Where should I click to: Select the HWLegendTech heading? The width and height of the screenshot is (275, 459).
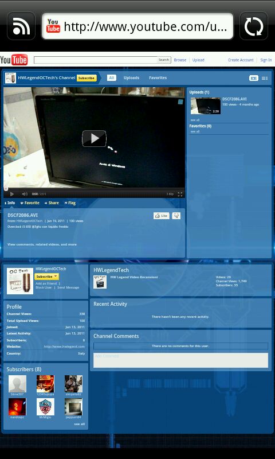point(111,270)
